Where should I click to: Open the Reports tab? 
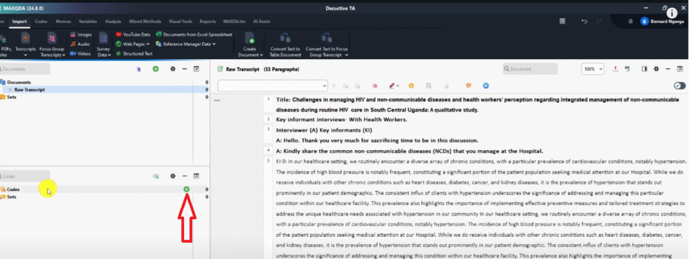[x=208, y=22]
